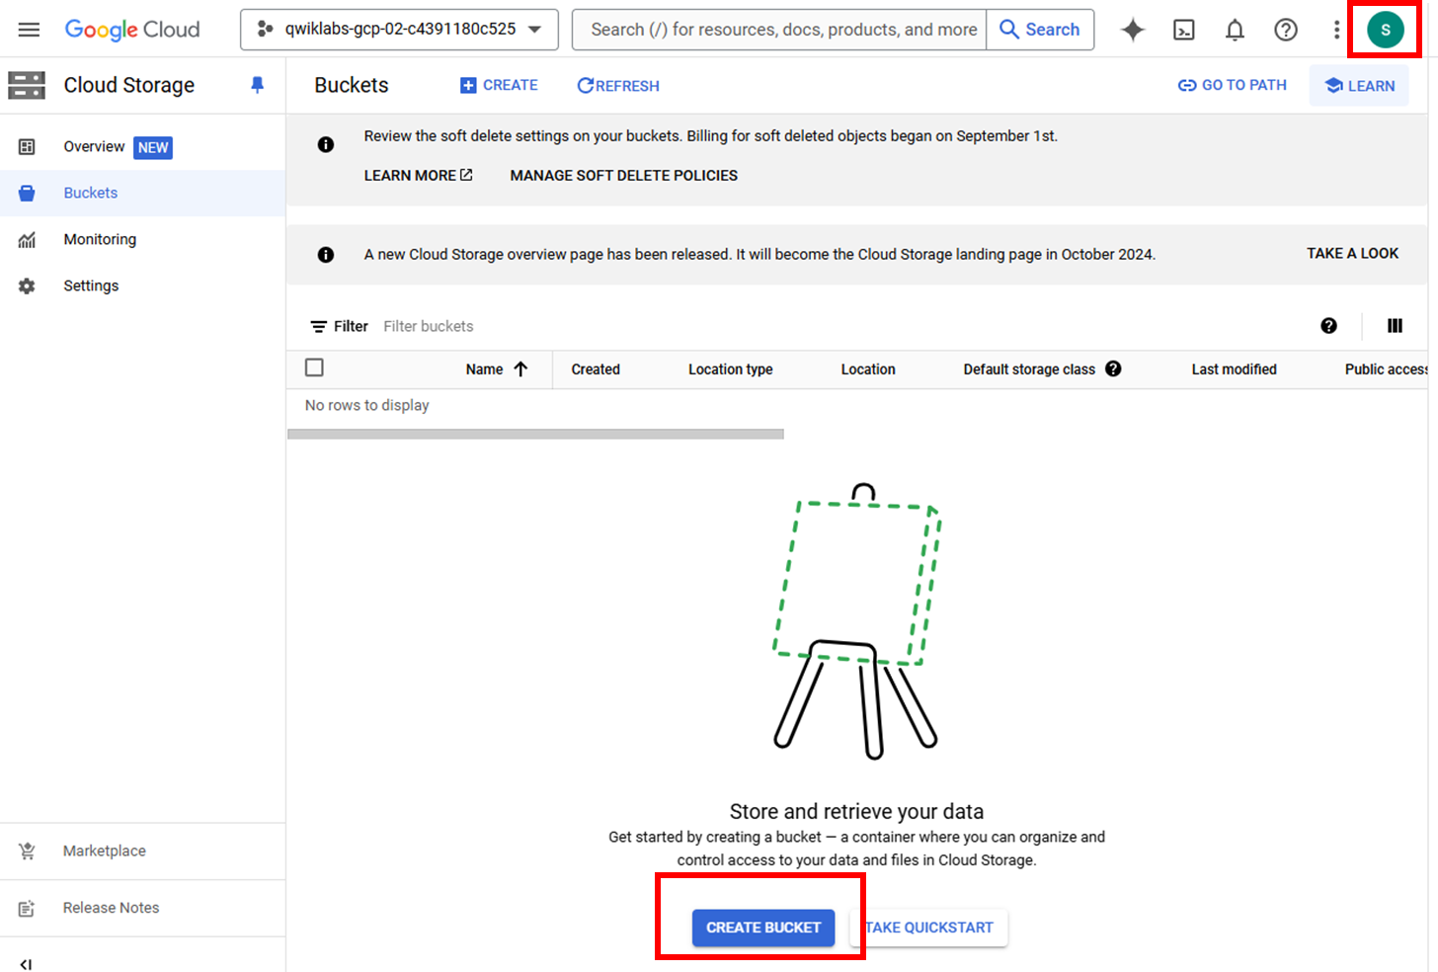Click the Location column header
The height and width of the screenshot is (972, 1438).
tap(868, 369)
